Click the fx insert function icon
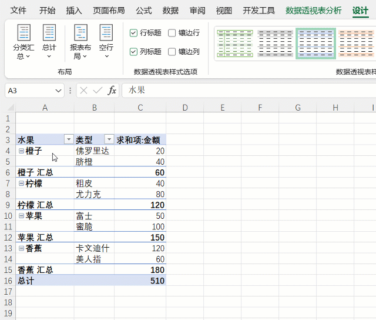Viewport: 376px width, 320px height. (112, 91)
